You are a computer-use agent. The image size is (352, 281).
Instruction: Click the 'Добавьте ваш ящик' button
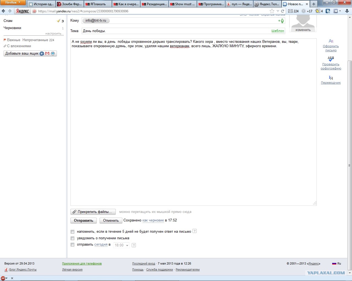30,54
